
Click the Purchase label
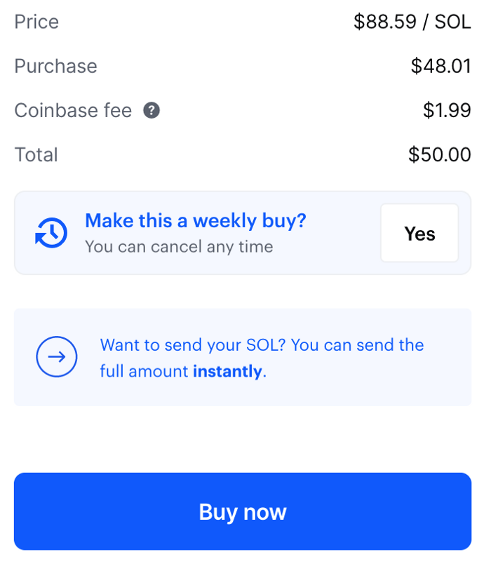coord(55,66)
